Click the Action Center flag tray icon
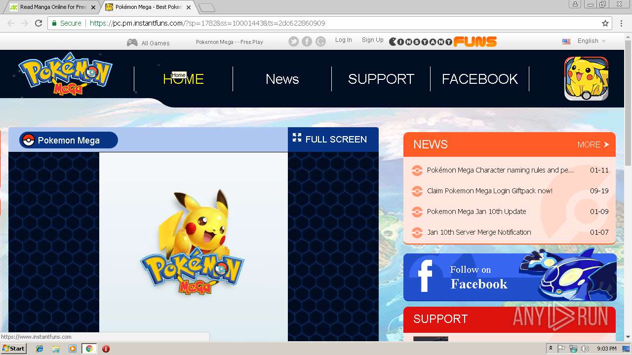This screenshot has width=632, height=355. [x=561, y=349]
